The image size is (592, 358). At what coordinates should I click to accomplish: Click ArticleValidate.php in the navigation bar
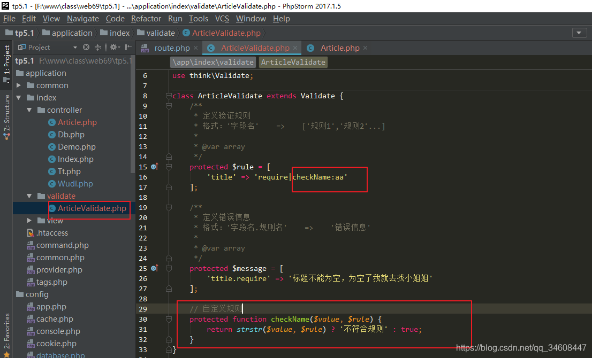click(222, 33)
